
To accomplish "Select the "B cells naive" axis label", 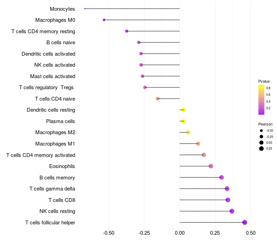I will [61, 43].
